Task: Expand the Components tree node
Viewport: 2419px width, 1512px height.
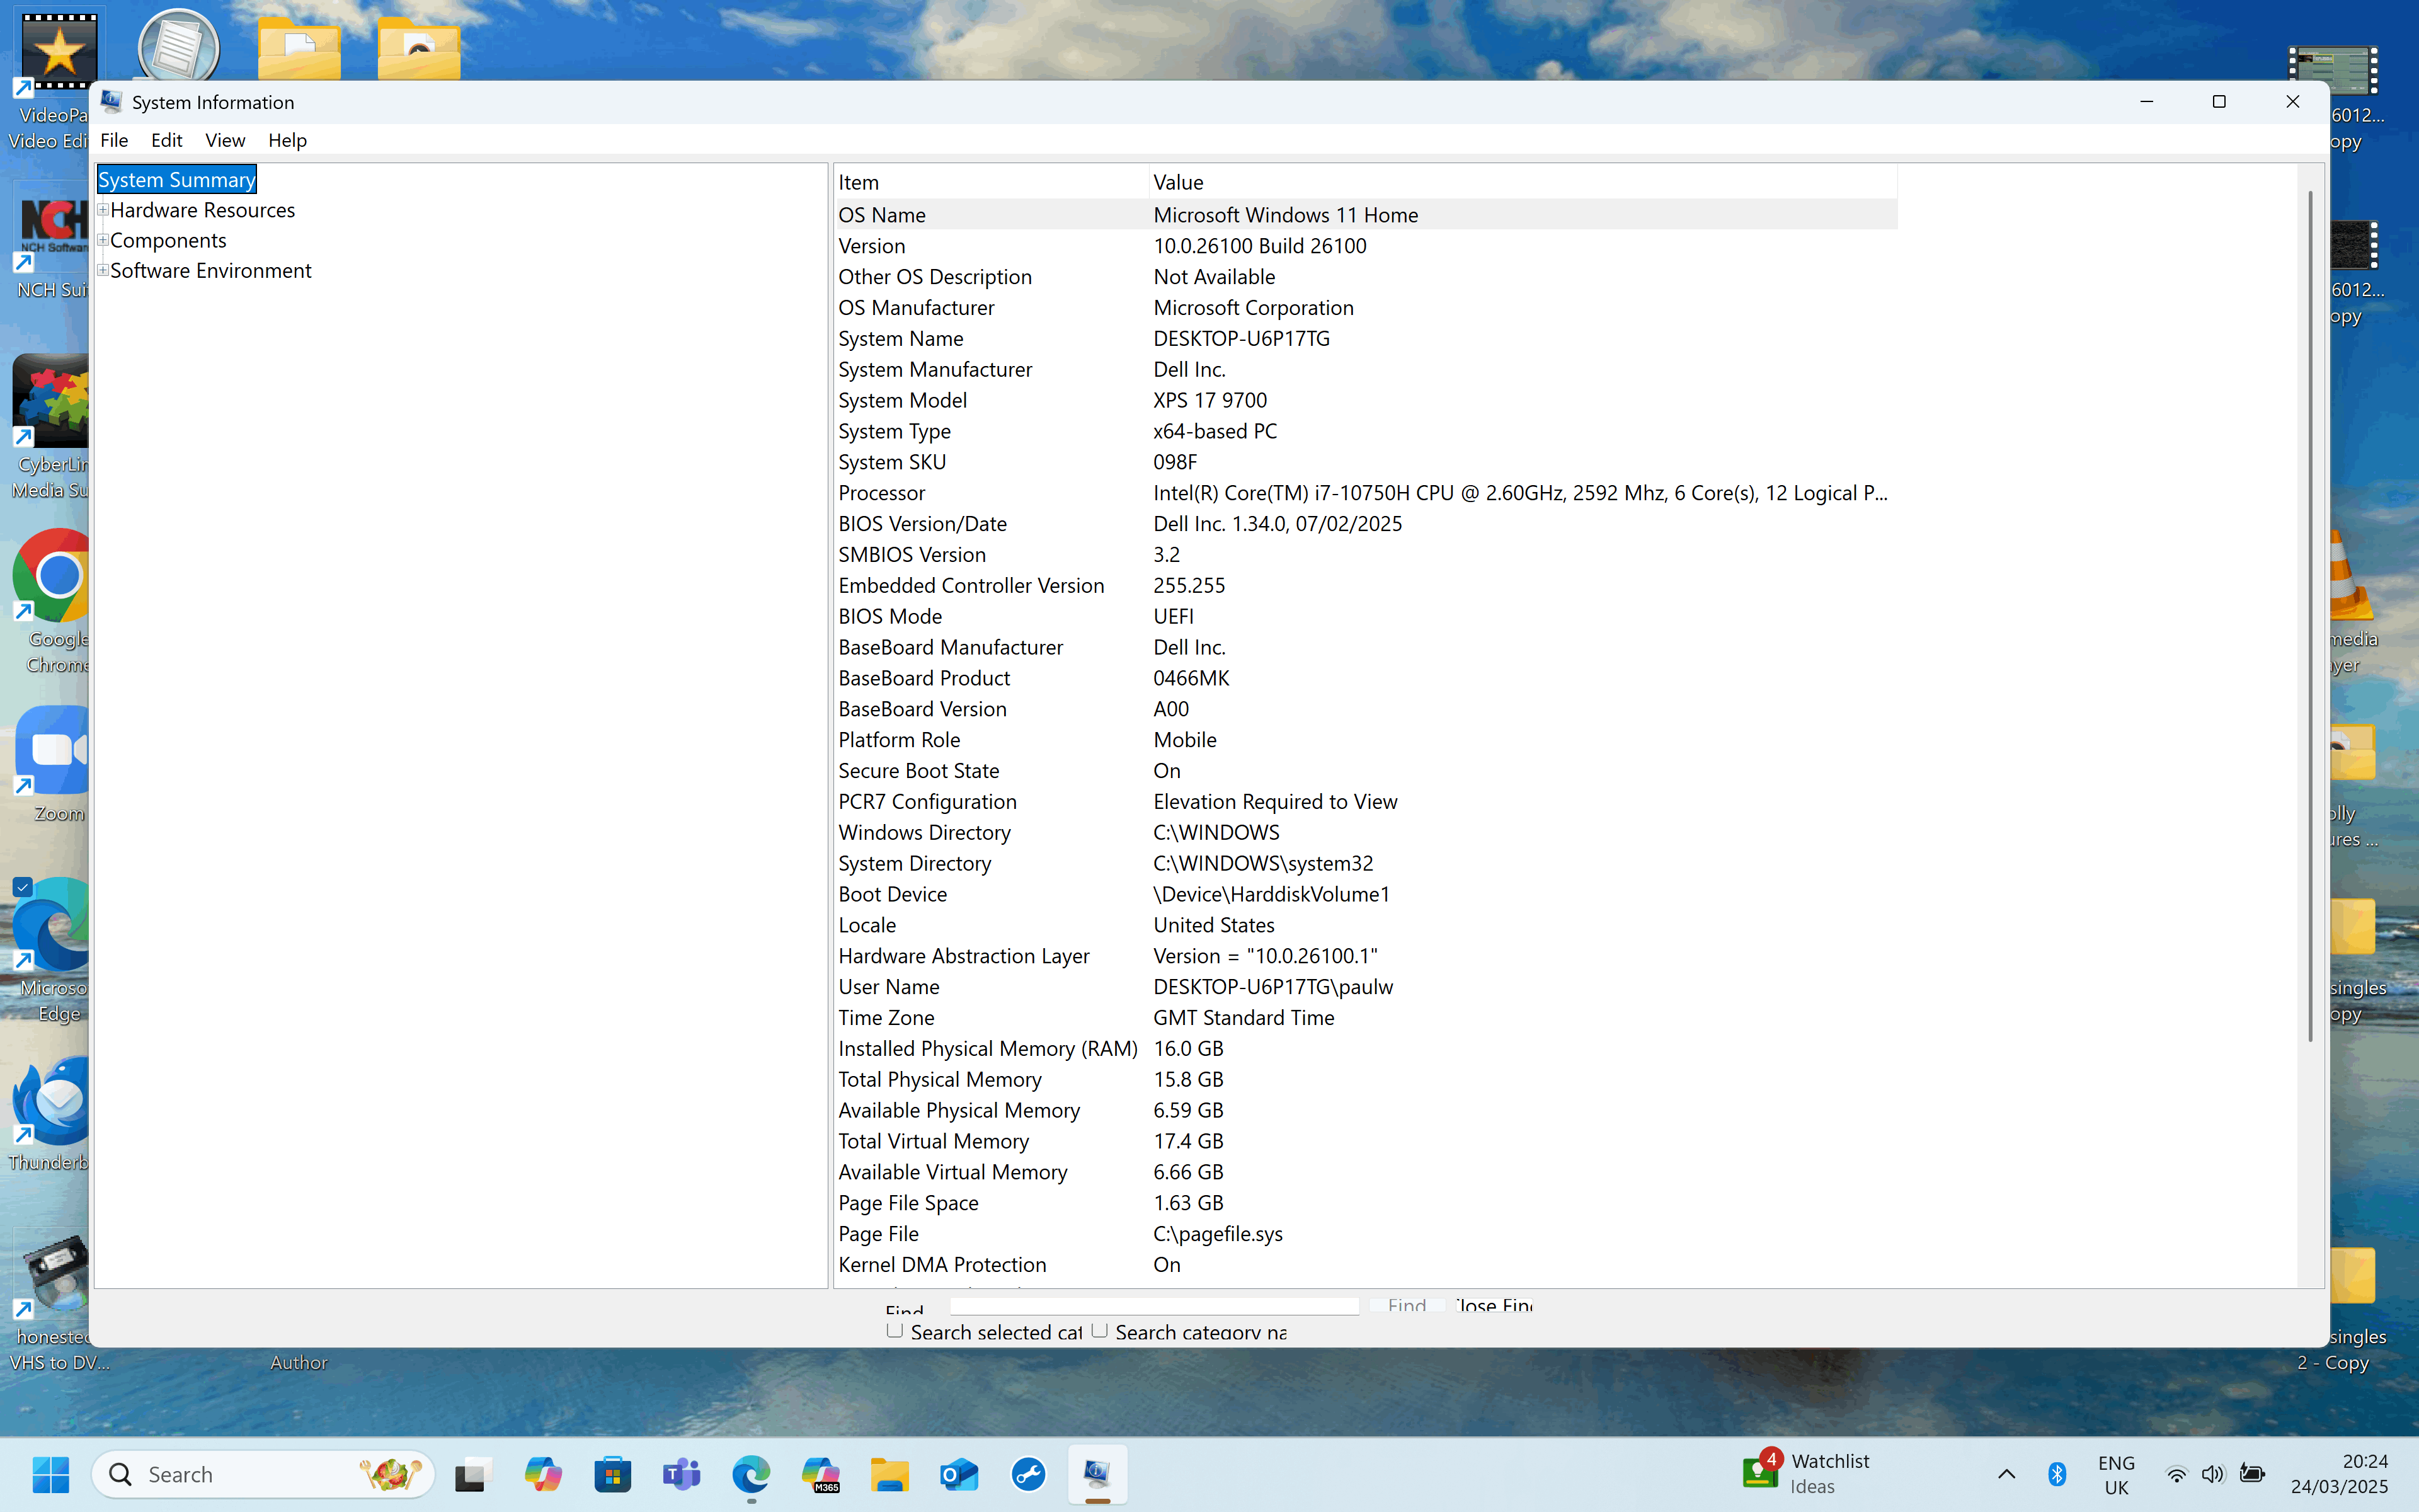Action: point(102,240)
